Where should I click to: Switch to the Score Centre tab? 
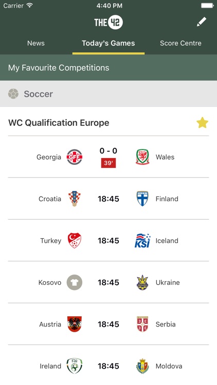click(180, 43)
